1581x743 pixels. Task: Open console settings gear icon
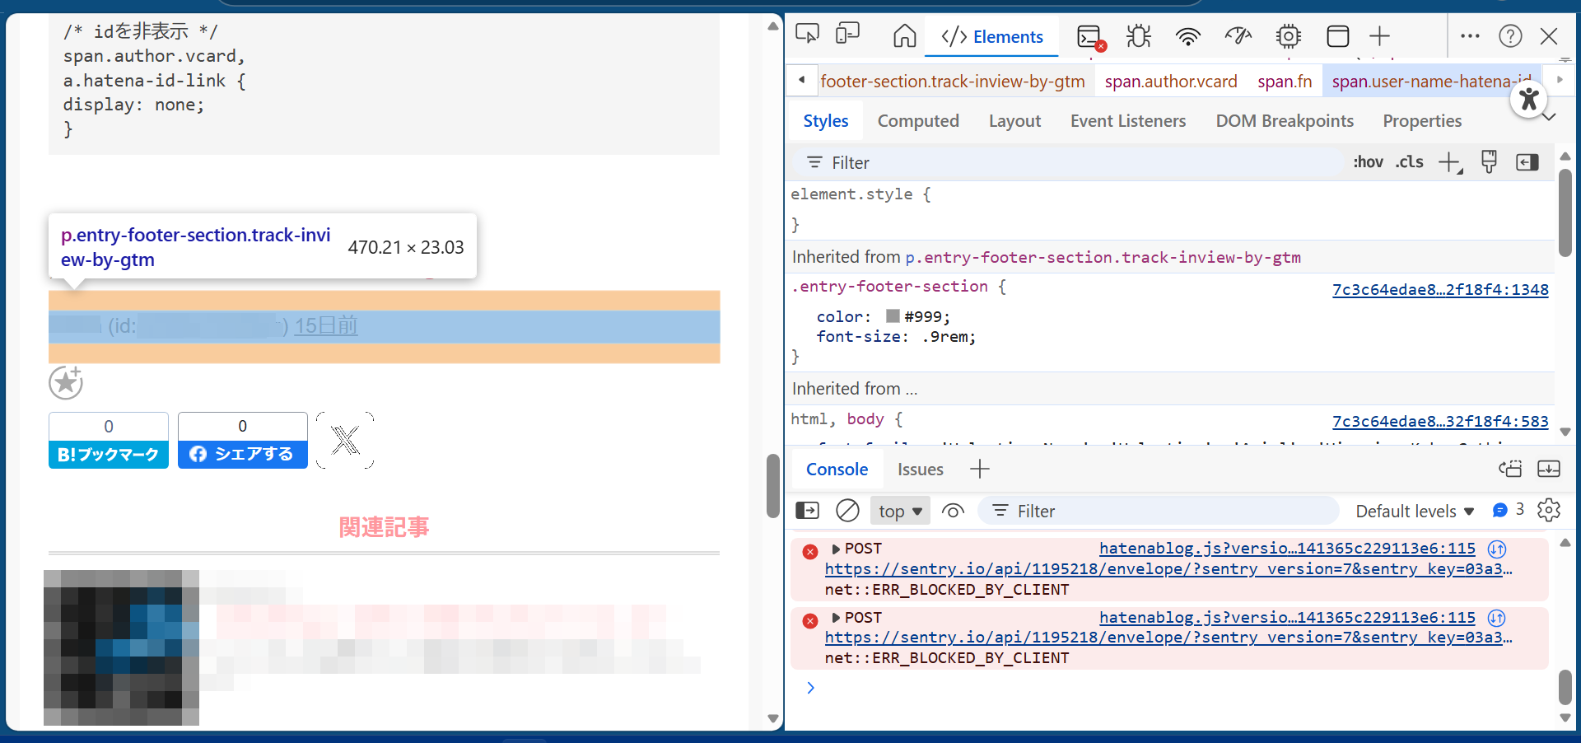coord(1548,511)
